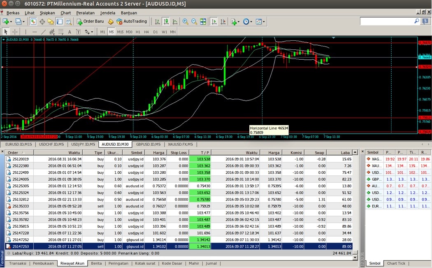
Task: Switch timeframe to MN
Action: pyautogui.click(x=173, y=32)
